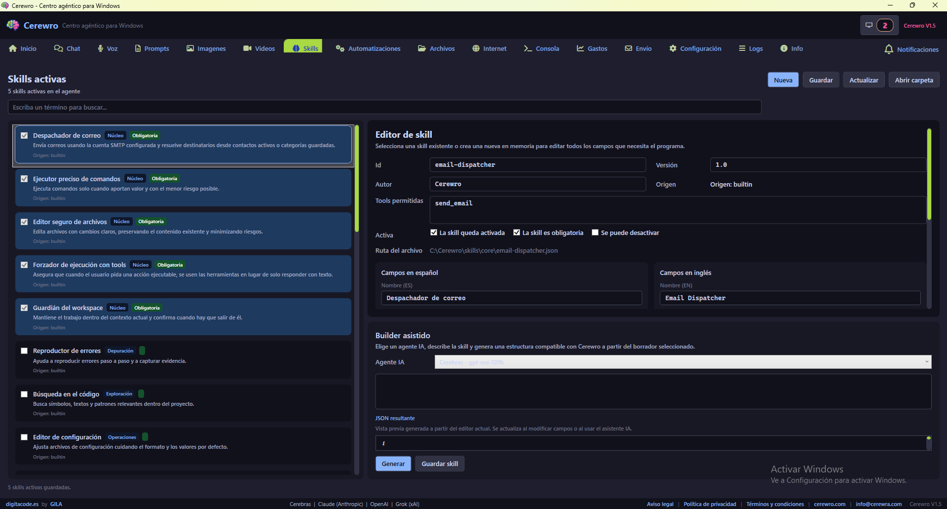947x509 pixels.
Task: Click the Nueva button
Action: pos(783,80)
